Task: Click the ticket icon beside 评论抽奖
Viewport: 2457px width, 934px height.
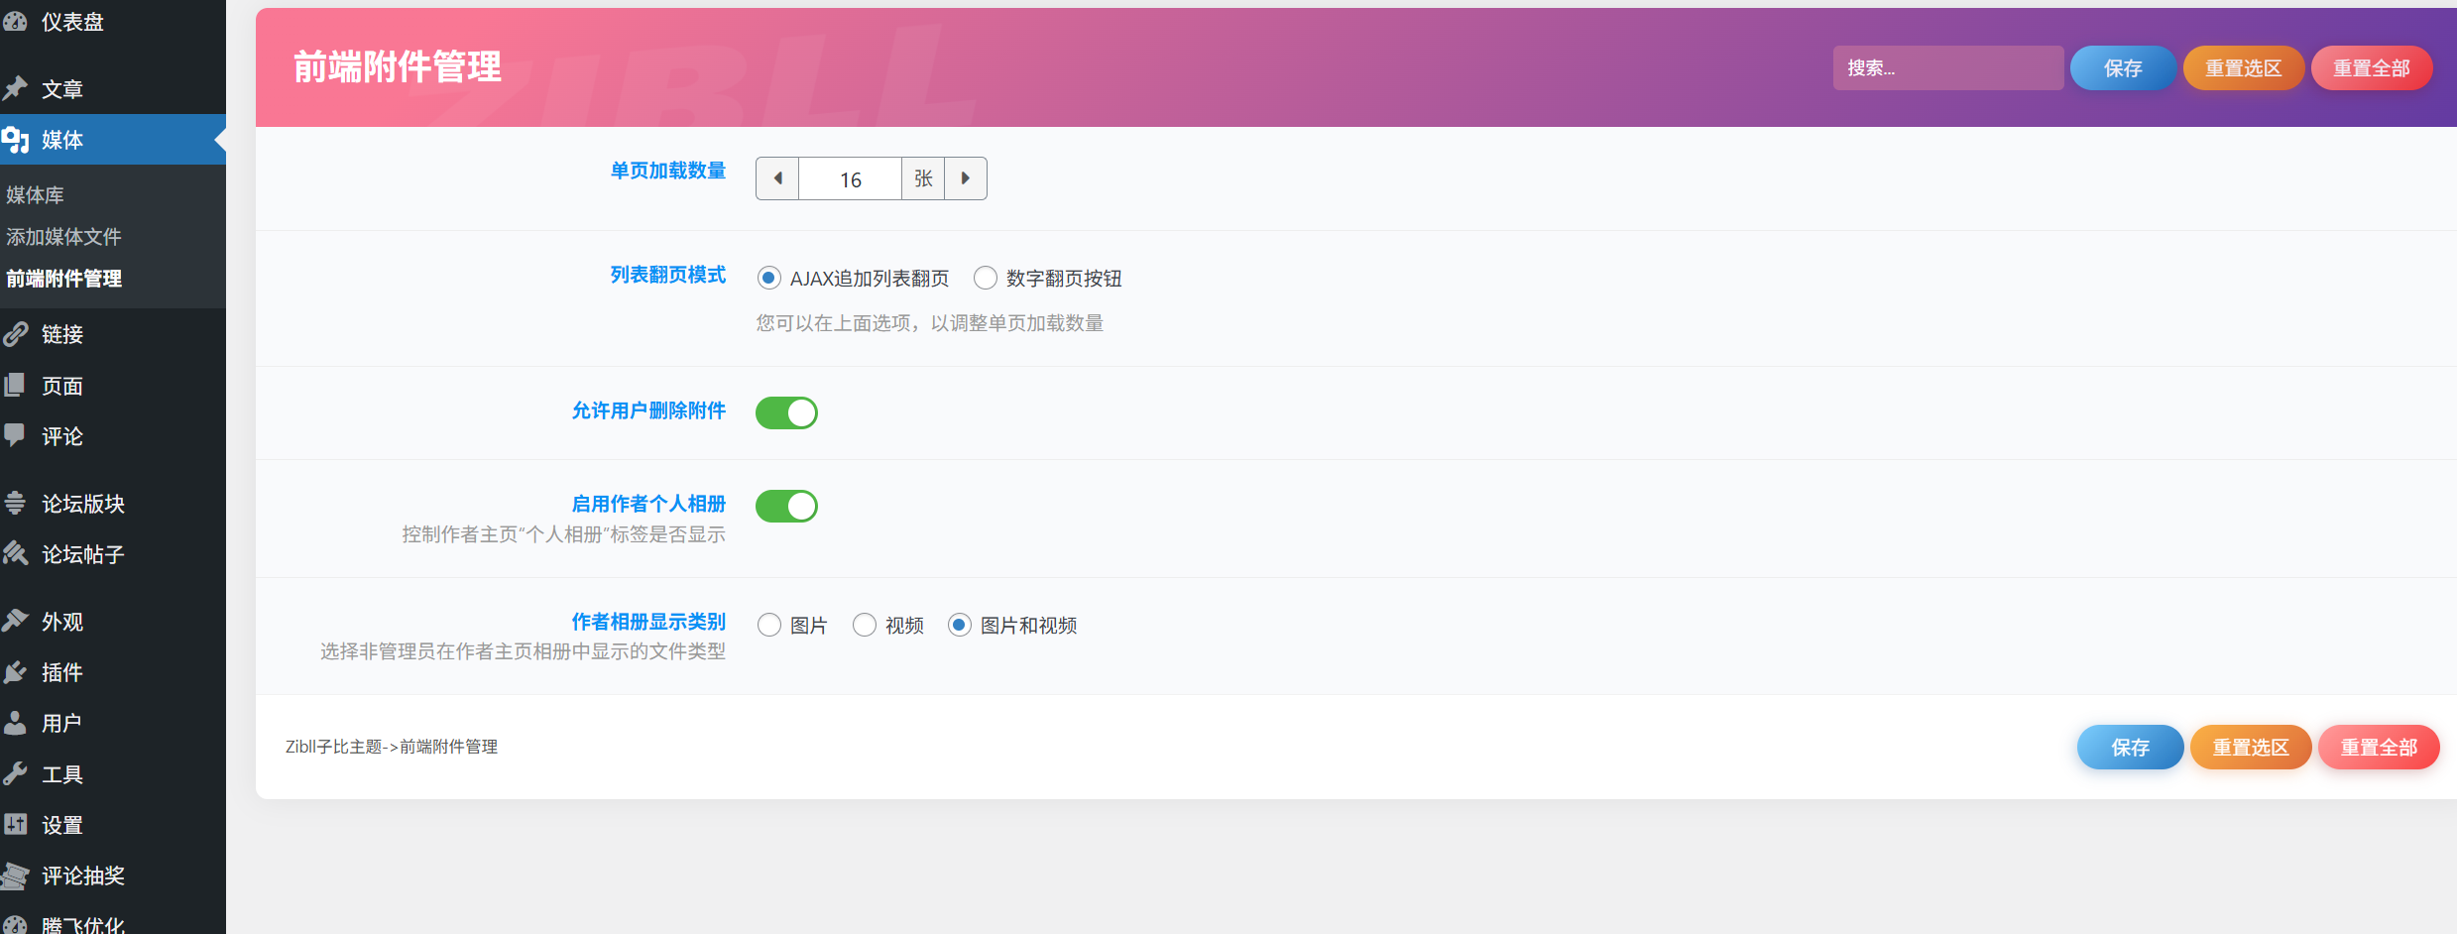Action: coord(15,876)
